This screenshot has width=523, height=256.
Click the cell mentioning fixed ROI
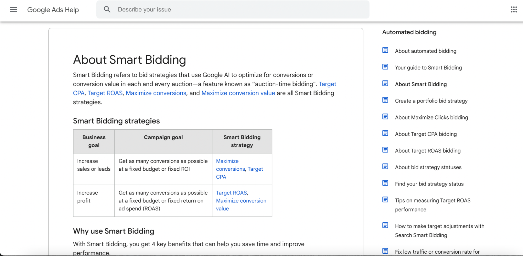pos(163,169)
